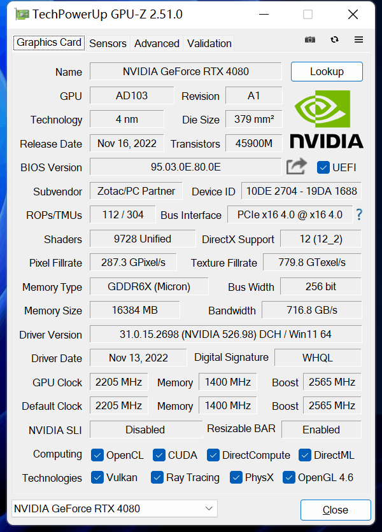The height and width of the screenshot is (532, 382).
Task: Click the Close button at bottom right
Action: pyautogui.click(x=336, y=510)
